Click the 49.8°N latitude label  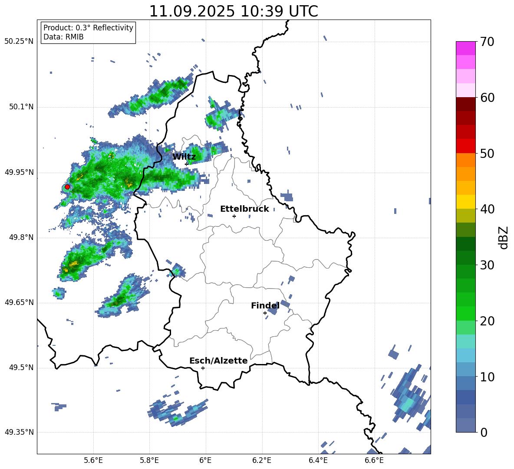point(21,237)
